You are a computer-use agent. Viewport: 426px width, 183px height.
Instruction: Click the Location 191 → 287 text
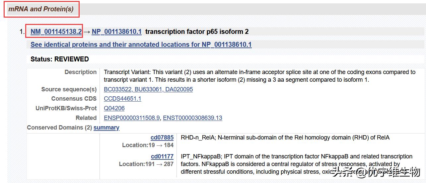tap(146, 164)
